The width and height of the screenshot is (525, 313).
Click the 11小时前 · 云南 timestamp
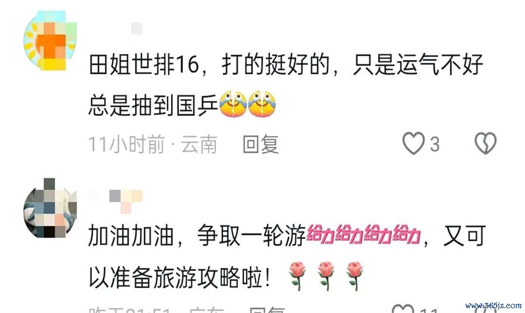[153, 145]
